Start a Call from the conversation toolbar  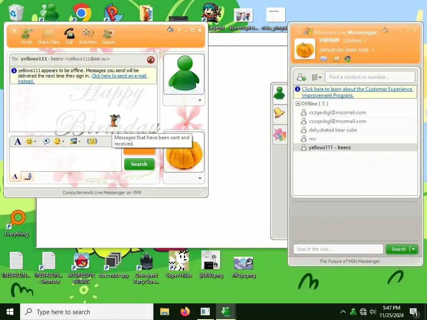pos(69,36)
